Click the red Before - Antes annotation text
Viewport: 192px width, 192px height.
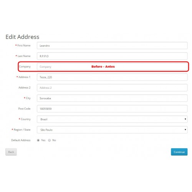[103, 66]
